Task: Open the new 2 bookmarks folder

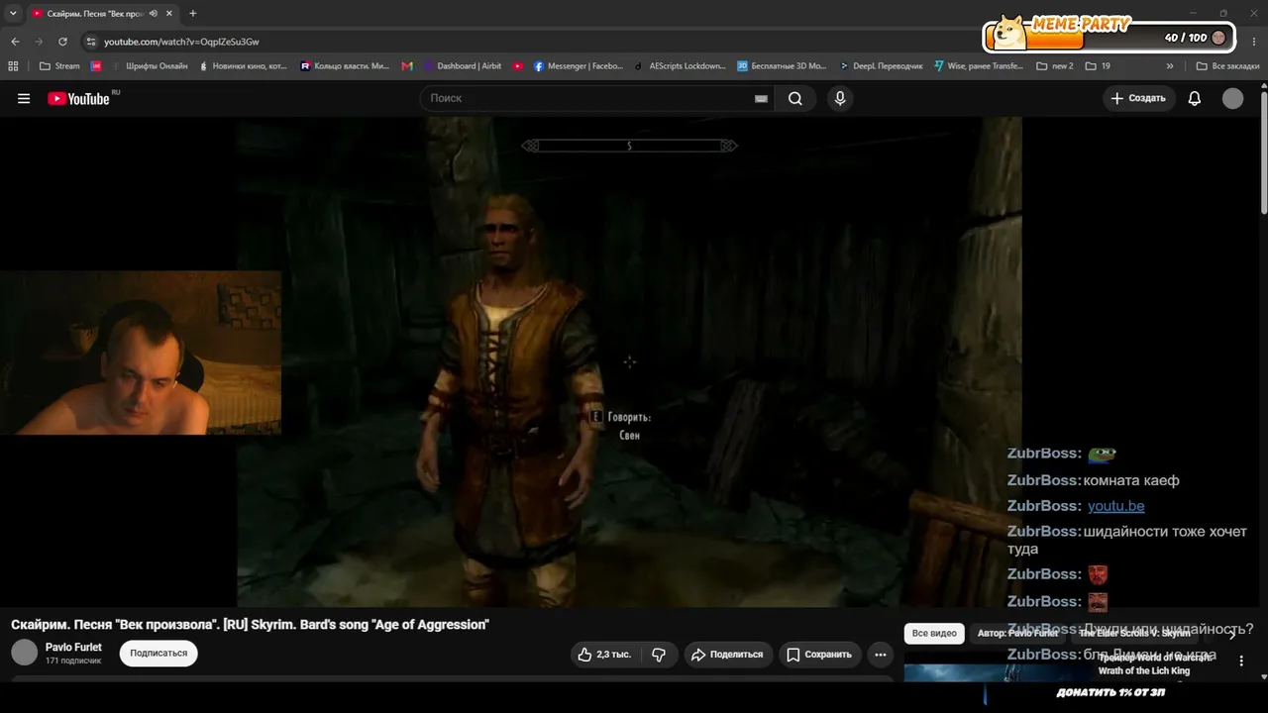Action: [x=1055, y=66]
